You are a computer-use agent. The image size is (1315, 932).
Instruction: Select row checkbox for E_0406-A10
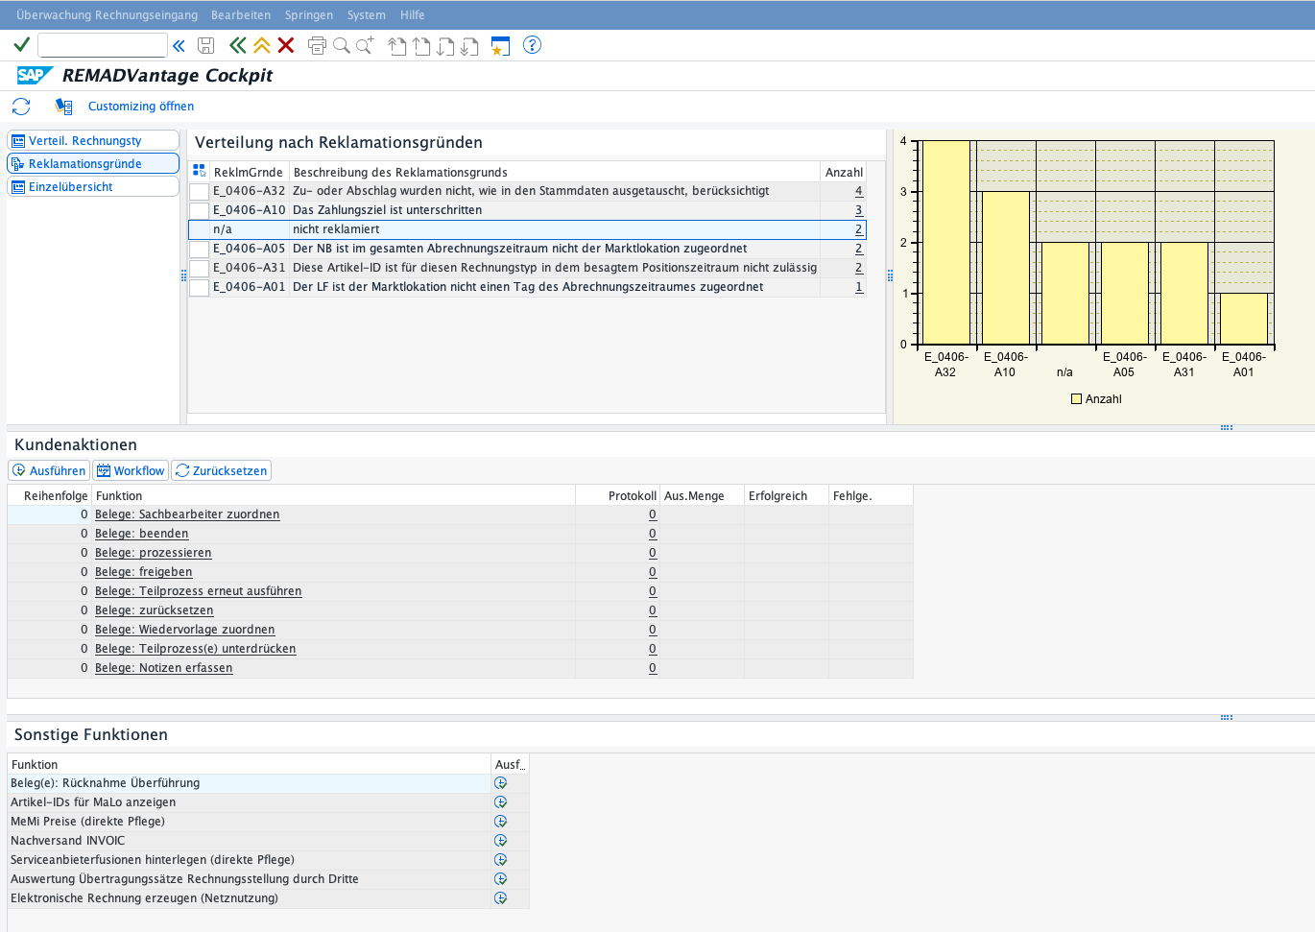pos(199,211)
